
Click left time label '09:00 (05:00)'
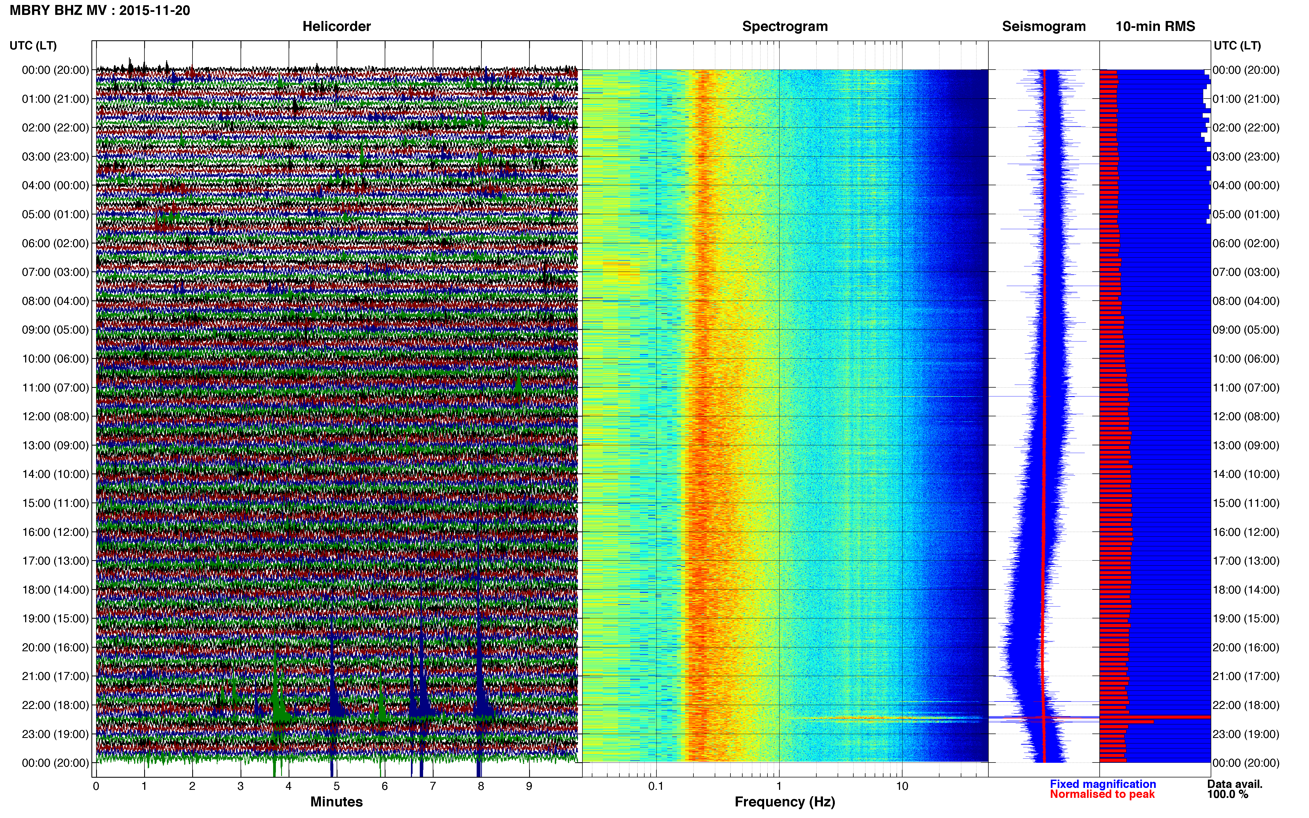[55, 330]
